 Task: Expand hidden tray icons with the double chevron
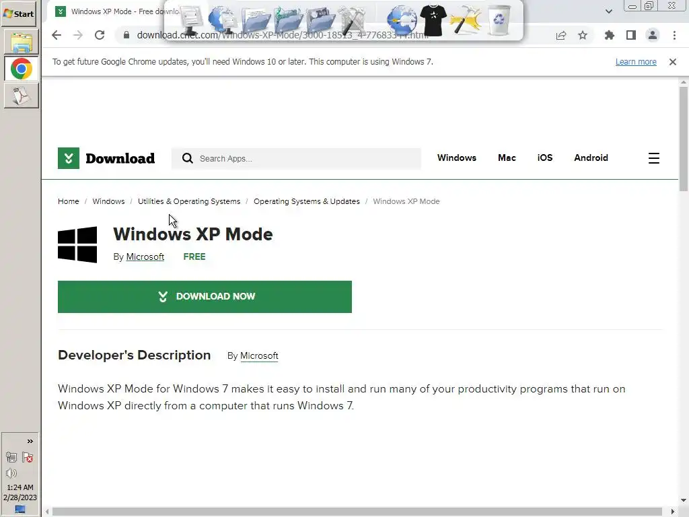coord(30,442)
